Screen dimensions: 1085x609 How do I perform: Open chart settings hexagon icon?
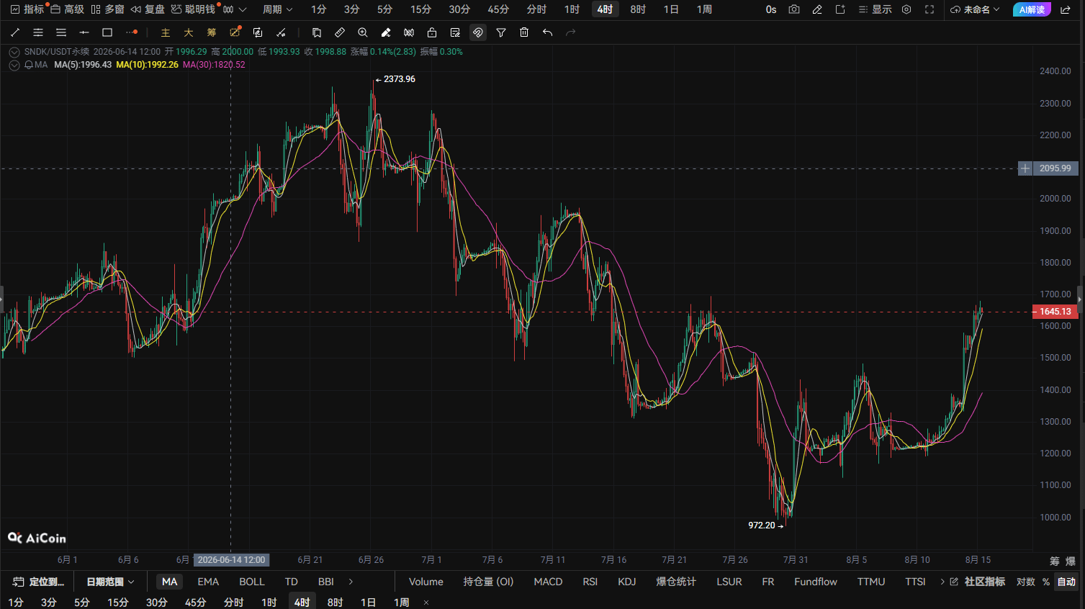tap(906, 9)
